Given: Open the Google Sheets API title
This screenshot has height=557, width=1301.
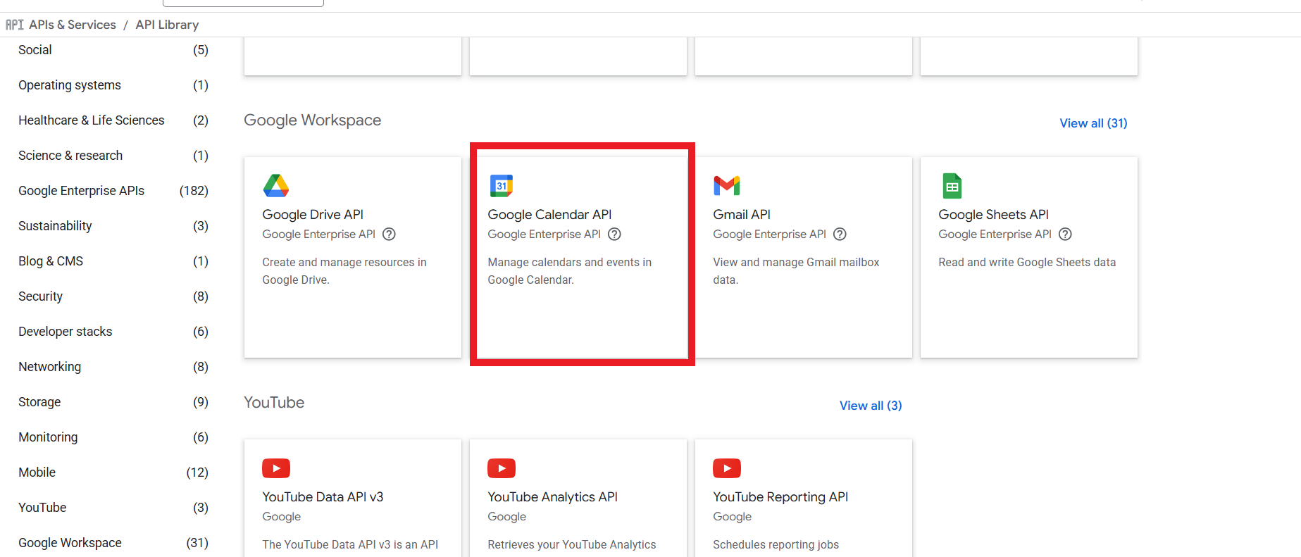Looking at the screenshot, I should pos(993,215).
